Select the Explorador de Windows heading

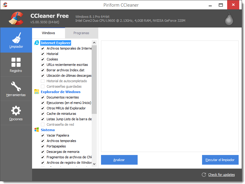[x=60, y=92]
